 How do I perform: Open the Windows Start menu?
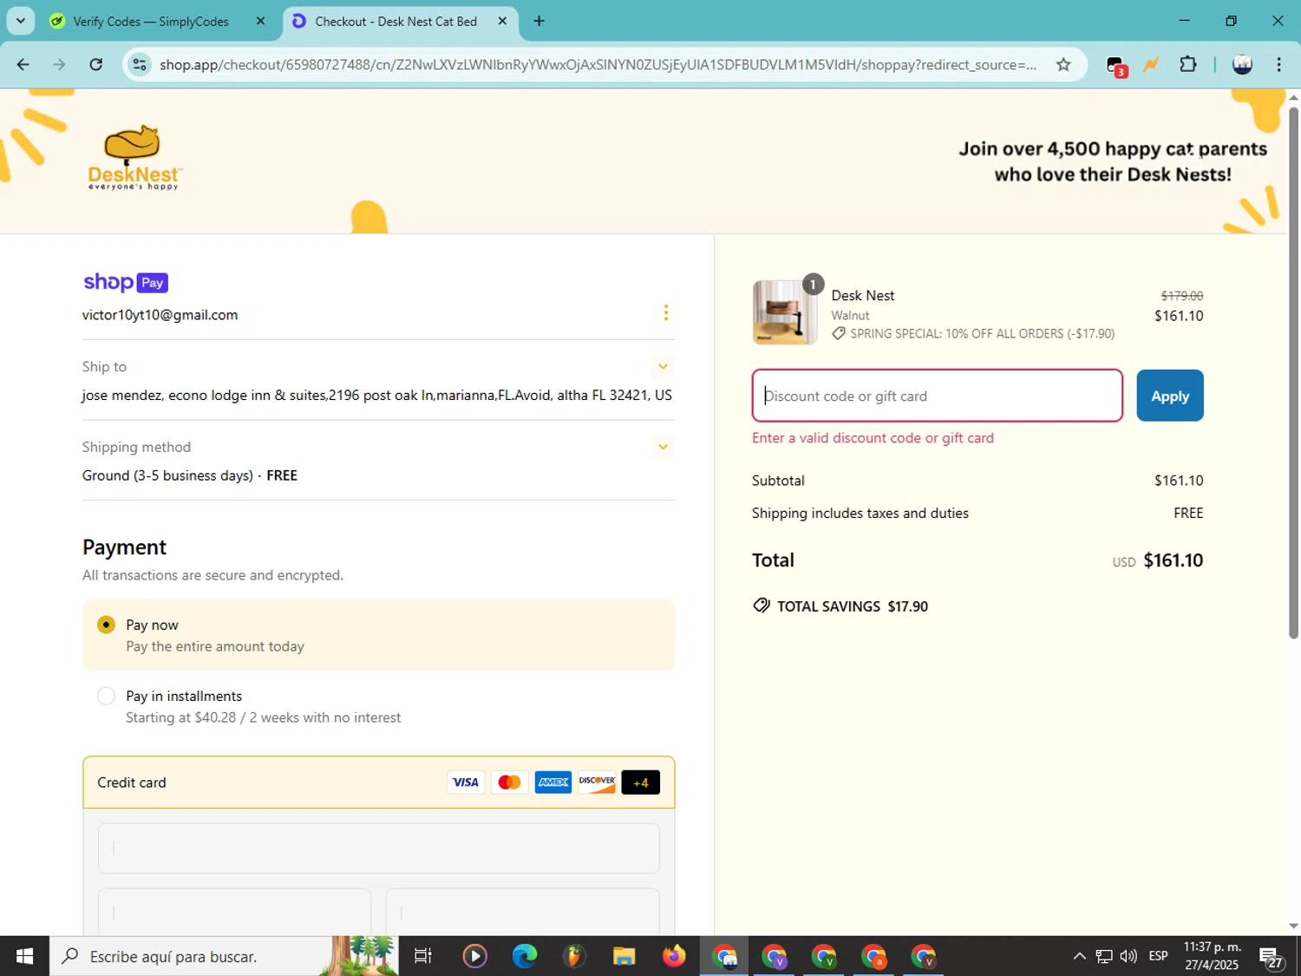[24, 956]
